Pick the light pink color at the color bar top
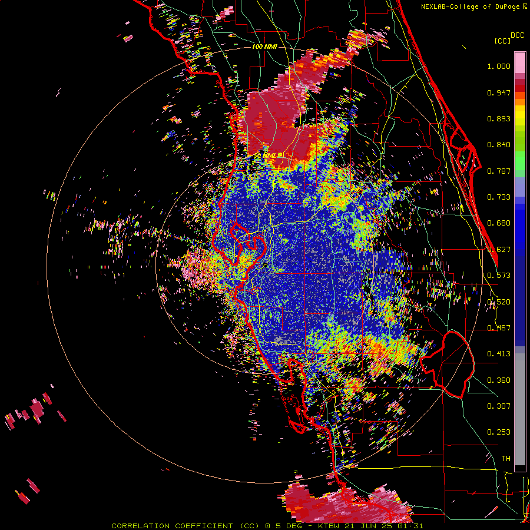 (x=520, y=62)
